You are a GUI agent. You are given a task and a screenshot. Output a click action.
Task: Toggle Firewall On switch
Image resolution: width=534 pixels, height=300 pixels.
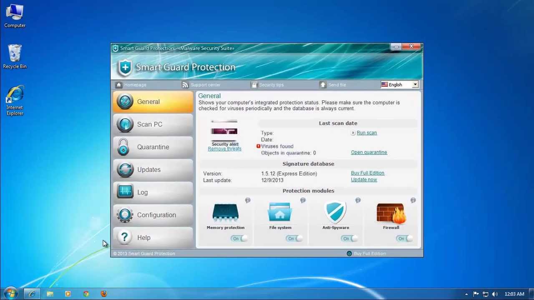click(x=404, y=239)
